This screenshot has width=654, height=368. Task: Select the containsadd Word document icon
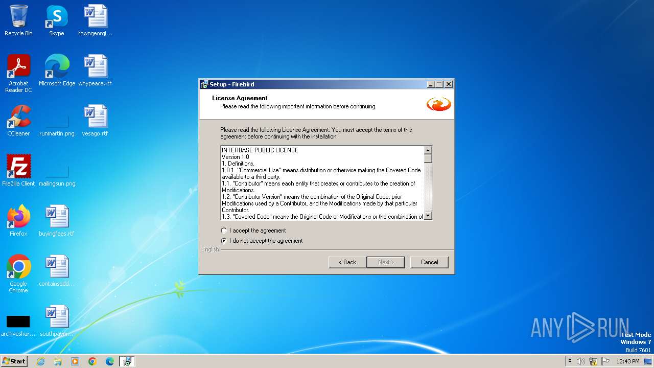tap(57, 271)
